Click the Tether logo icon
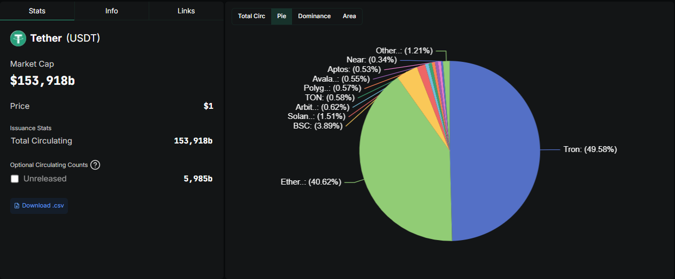The width and height of the screenshot is (675, 279). click(x=18, y=38)
